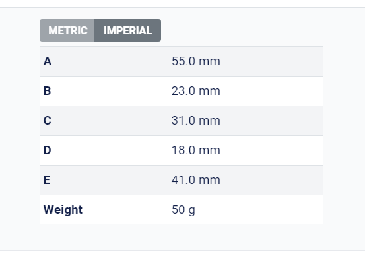The width and height of the screenshot is (365, 258).
Task: Select the dimension E label
Action: click(x=47, y=180)
